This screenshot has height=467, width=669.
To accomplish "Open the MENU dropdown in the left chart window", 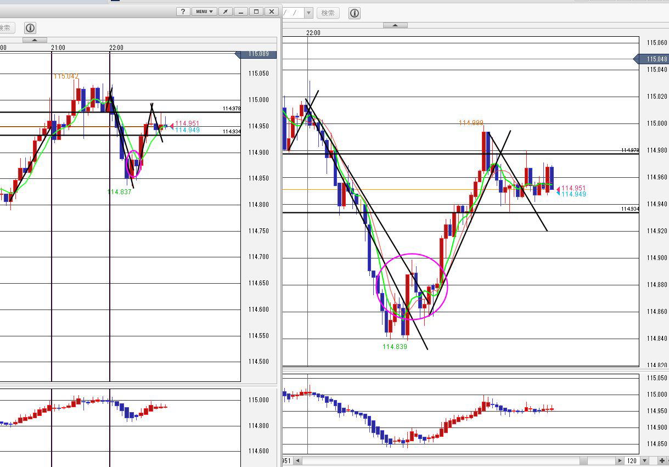I will (x=204, y=12).
